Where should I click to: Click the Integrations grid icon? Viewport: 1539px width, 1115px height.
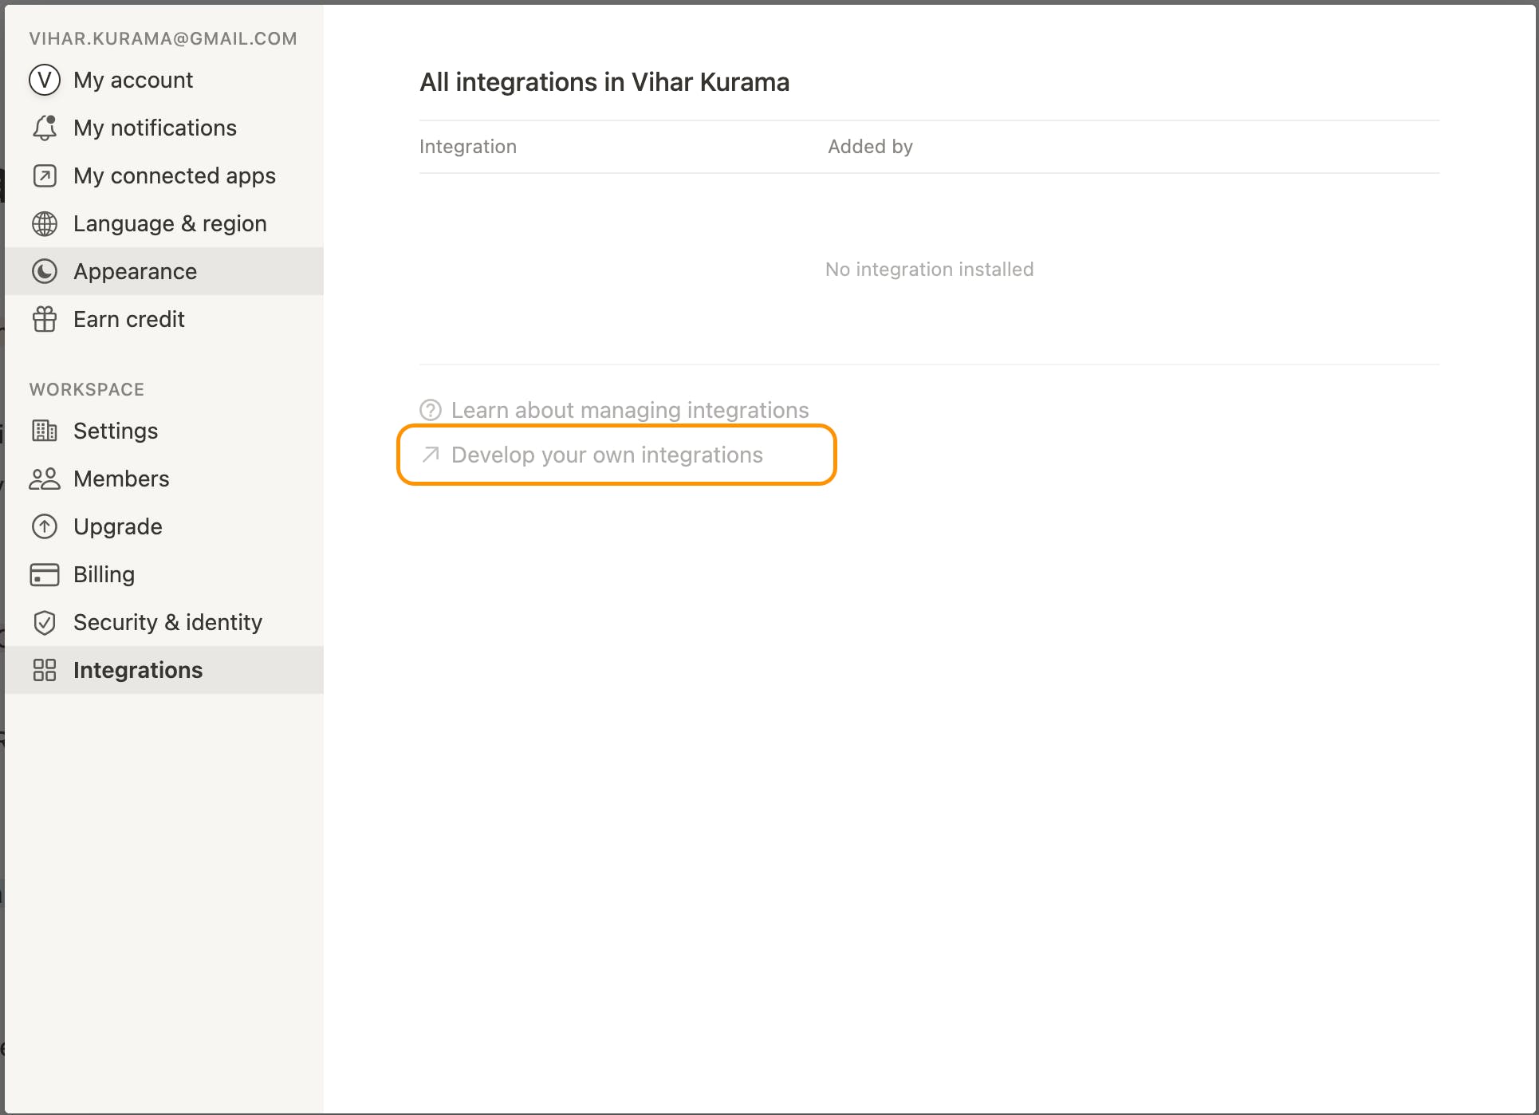click(45, 670)
